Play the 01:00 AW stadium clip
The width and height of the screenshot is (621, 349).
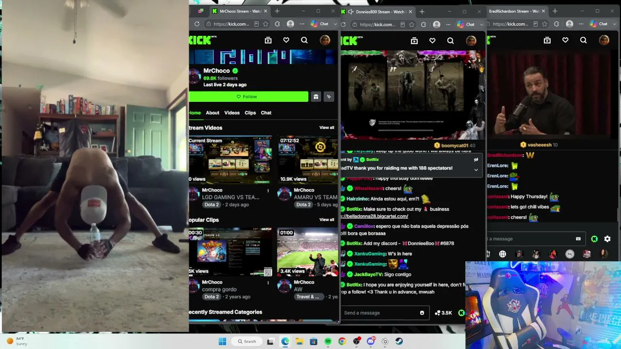coord(308,252)
